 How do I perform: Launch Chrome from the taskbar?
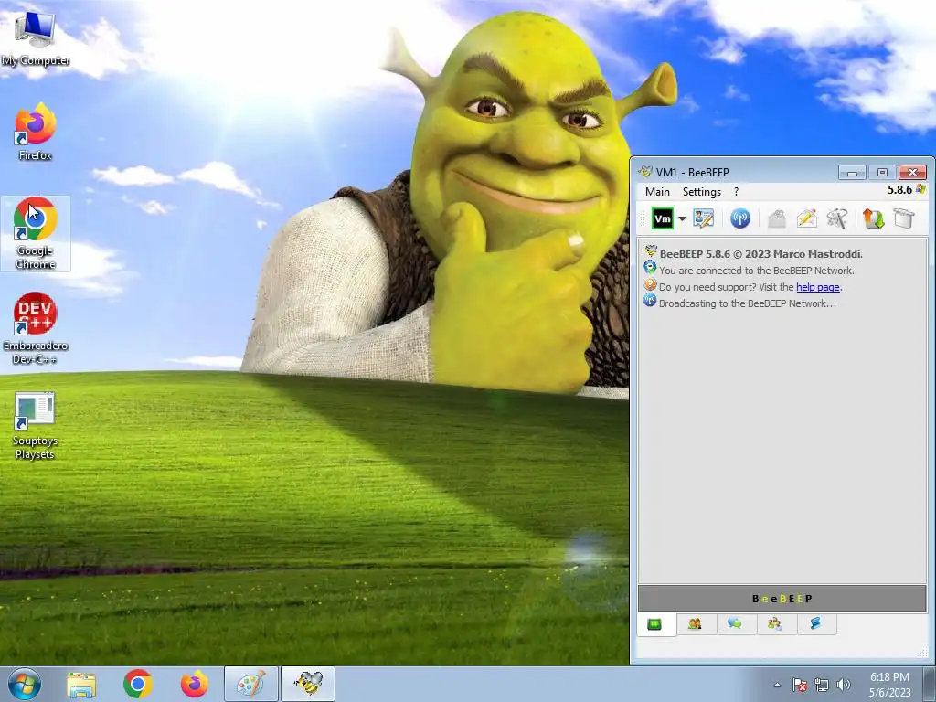(138, 684)
